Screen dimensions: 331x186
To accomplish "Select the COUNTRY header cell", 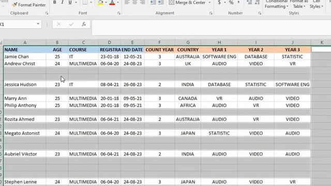I will click(x=188, y=50).
